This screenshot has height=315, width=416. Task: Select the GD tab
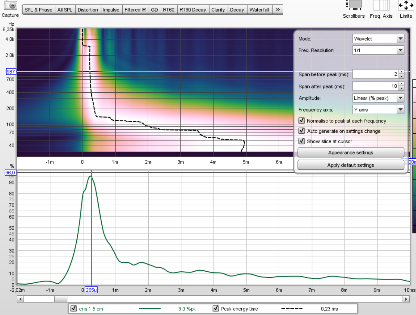[154, 10]
